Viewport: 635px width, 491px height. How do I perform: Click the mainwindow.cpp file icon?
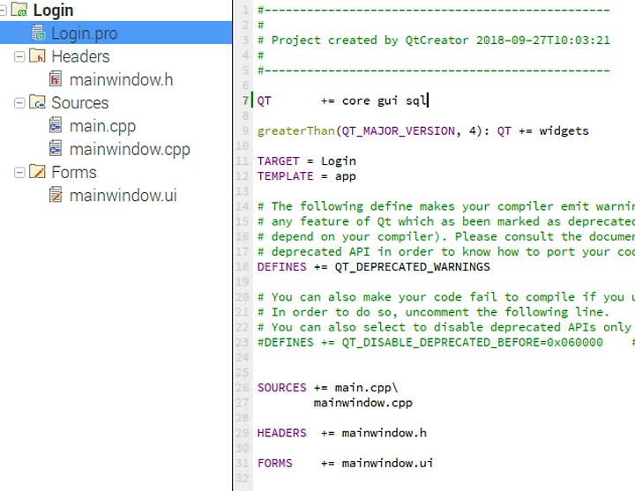coord(56,148)
